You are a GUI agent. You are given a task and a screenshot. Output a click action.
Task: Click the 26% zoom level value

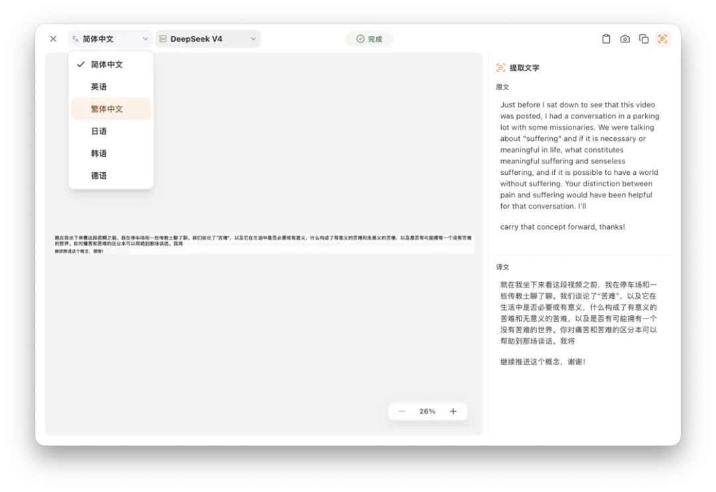[x=428, y=411]
